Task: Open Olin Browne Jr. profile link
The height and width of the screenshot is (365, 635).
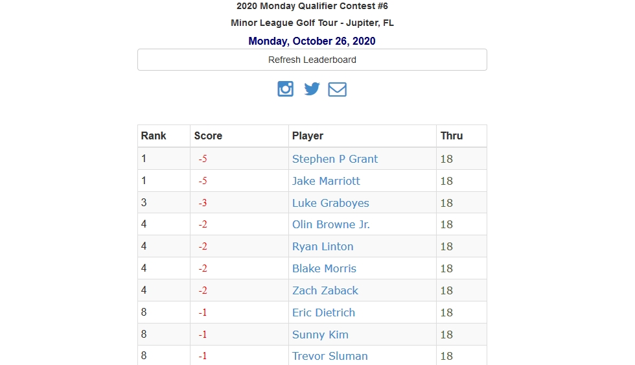Action: (331, 224)
